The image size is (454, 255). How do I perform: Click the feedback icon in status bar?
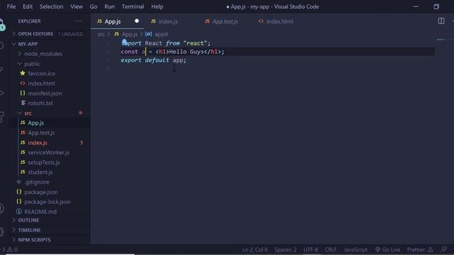443,249
